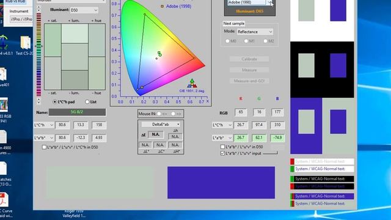Image resolution: width=391 pixels, height=220 pixels.
Task: Click the purple patch on the white preview background
Action: pyautogui.click(x=338, y=10)
